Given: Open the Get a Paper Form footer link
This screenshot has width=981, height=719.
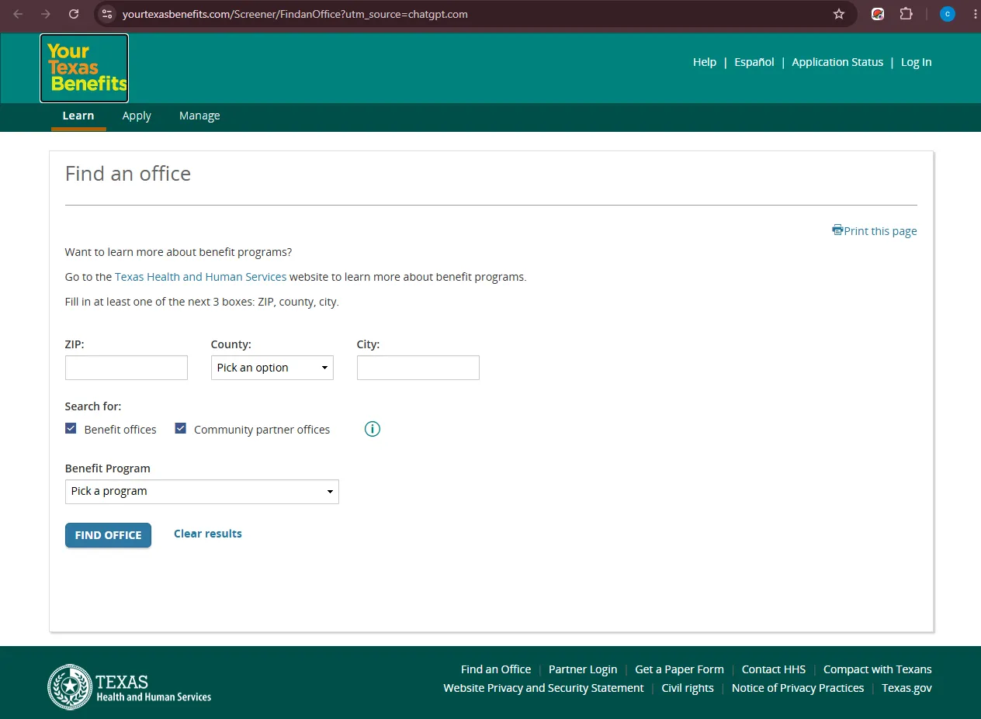Looking at the screenshot, I should click(x=679, y=669).
